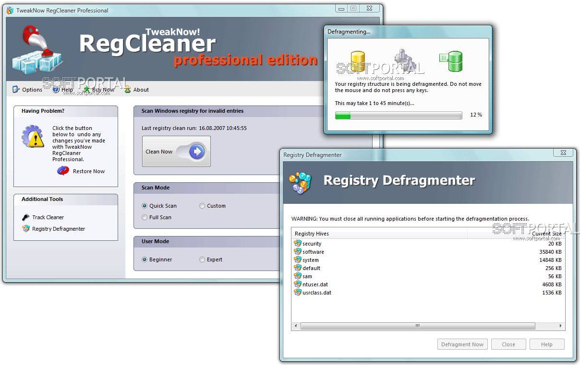Click the default hive icon
This screenshot has width=580, height=365.
point(298,268)
